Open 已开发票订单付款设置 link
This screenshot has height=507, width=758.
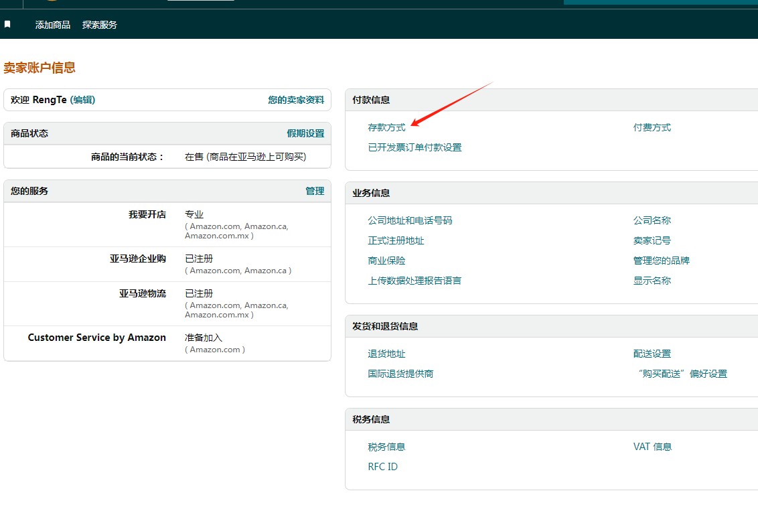pyautogui.click(x=414, y=147)
